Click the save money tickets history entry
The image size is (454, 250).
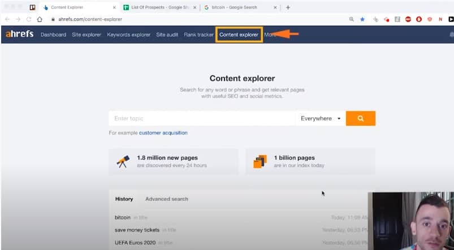[137, 230]
